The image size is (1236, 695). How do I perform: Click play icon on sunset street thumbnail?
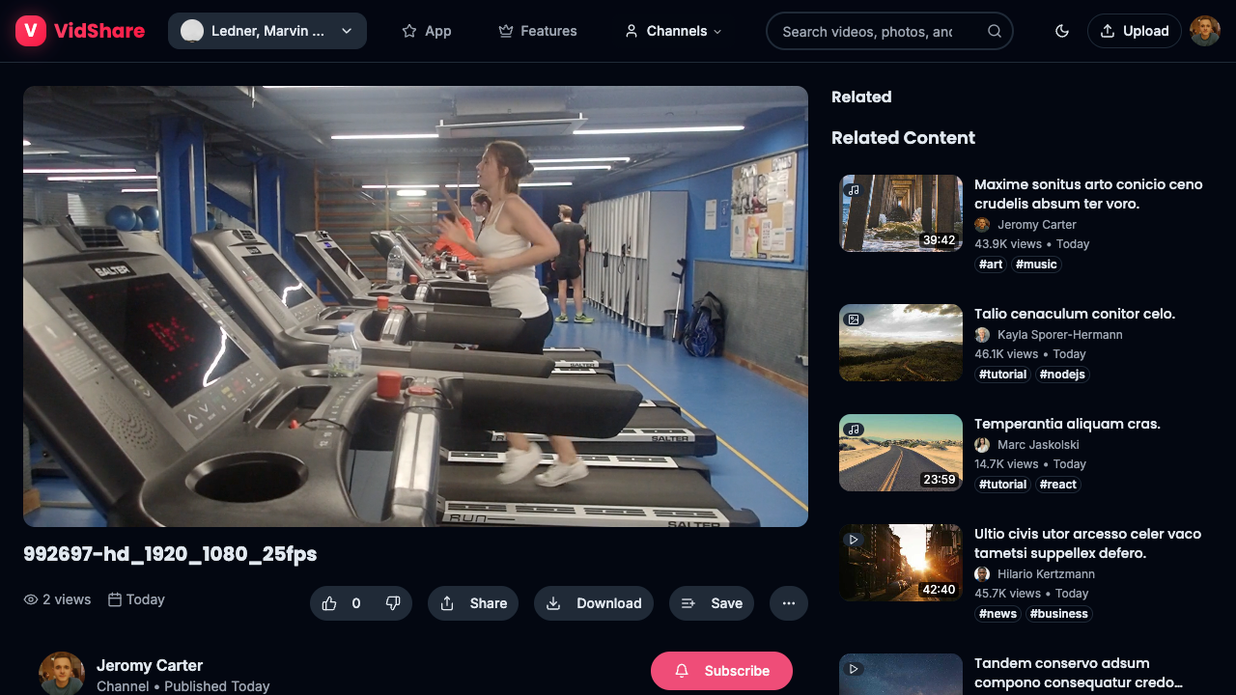[x=854, y=540]
